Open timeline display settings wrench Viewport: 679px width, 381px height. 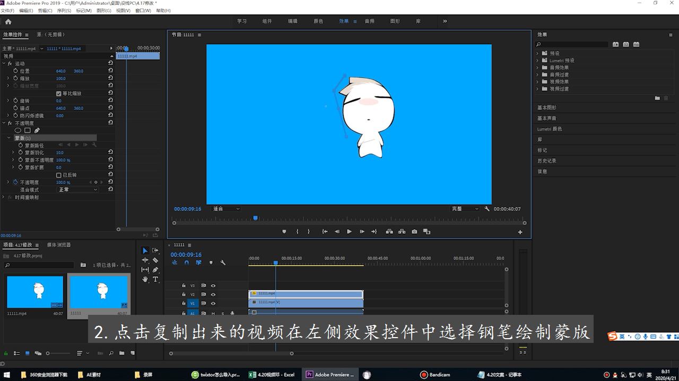(x=223, y=262)
